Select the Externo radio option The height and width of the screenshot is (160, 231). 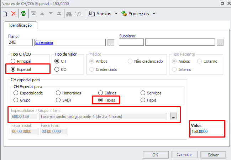(199, 61)
